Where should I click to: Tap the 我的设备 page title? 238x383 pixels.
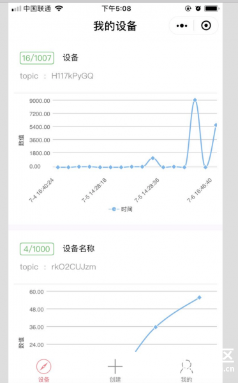pyautogui.click(x=115, y=26)
